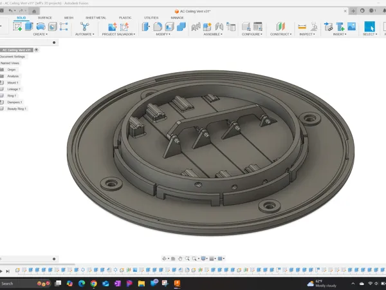This screenshot has height=290, width=386.
Task: Select the Press Pull tool
Action: (x=146, y=26)
